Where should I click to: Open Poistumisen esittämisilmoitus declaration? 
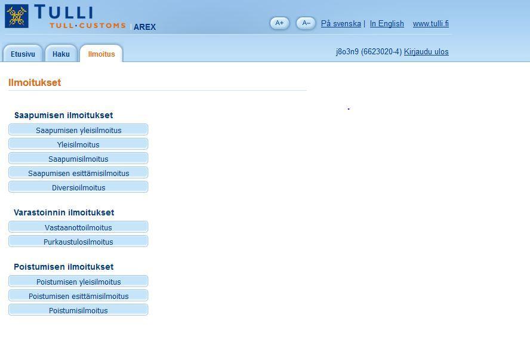click(x=78, y=296)
